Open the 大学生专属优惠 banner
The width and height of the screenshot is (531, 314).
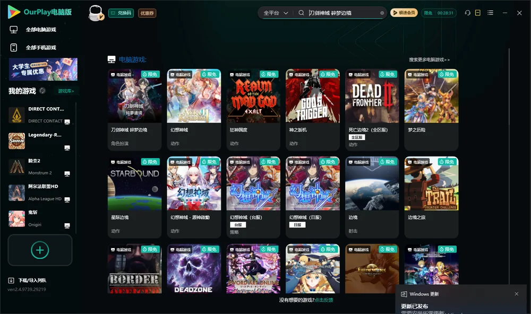click(x=43, y=69)
